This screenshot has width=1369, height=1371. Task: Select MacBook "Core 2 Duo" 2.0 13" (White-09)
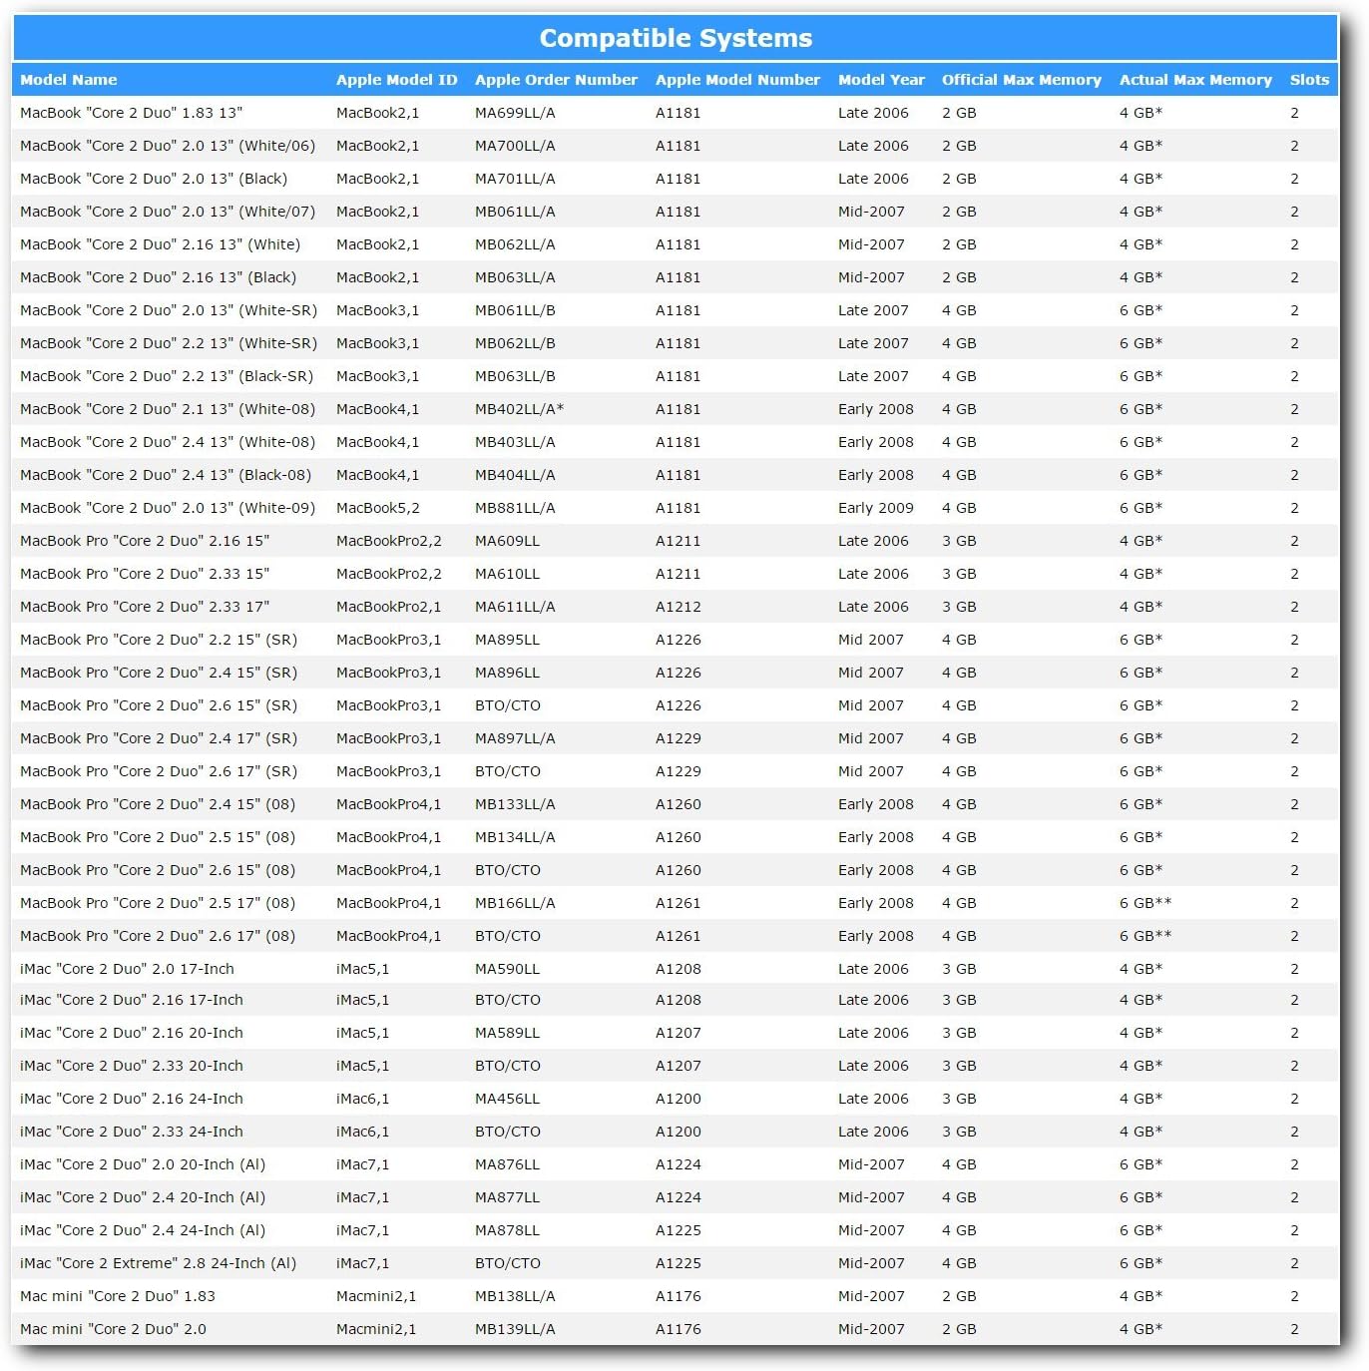(168, 508)
